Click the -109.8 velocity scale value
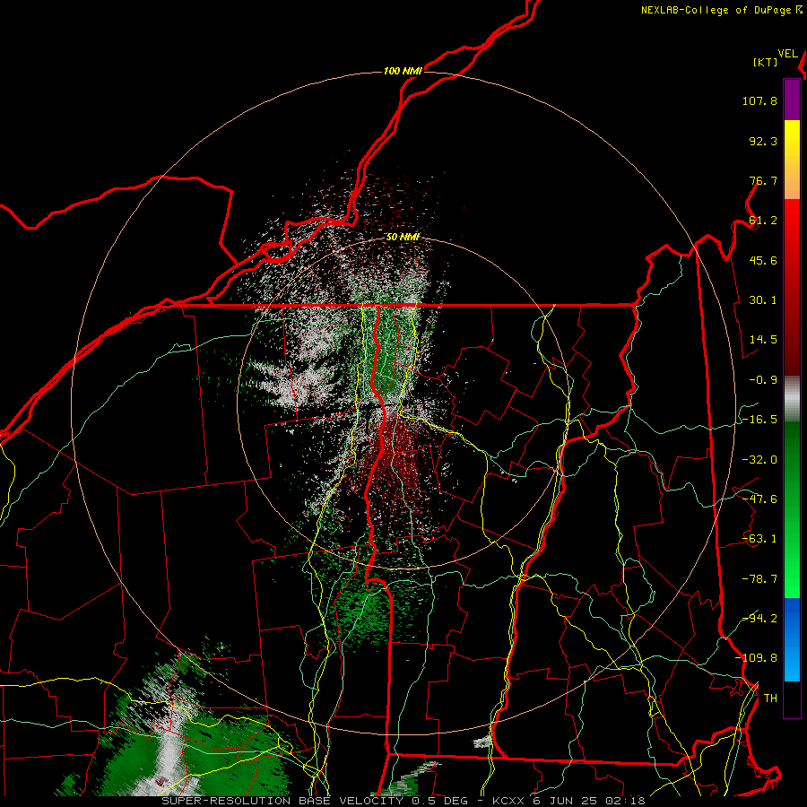Image resolution: width=807 pixels, height=807 pixels. (756, 658)
